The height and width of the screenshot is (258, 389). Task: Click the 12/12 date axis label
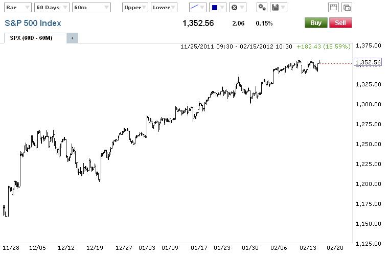(x=66, y=248)
